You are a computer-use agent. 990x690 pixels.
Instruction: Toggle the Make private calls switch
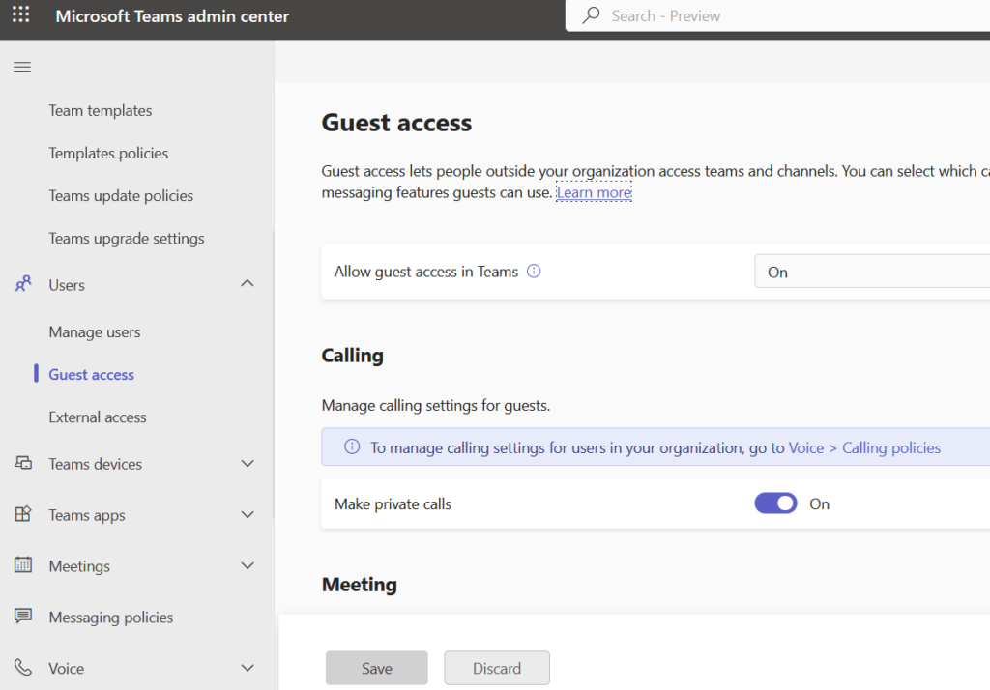coord(775,503)
